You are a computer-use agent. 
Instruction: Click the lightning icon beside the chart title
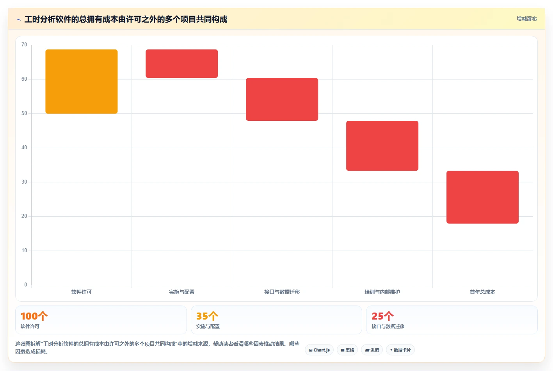tap(18, 19)
